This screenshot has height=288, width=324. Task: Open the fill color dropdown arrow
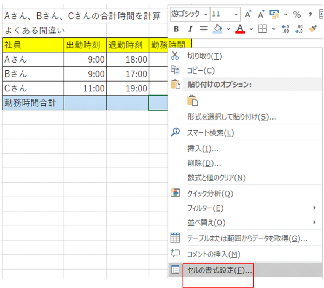[228, 29]
